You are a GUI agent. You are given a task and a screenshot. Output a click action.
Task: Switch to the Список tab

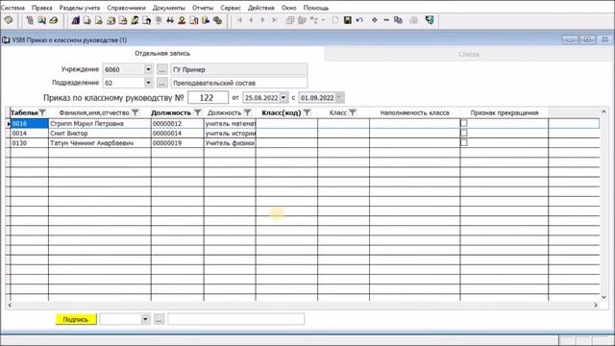[x=469, y=54]
